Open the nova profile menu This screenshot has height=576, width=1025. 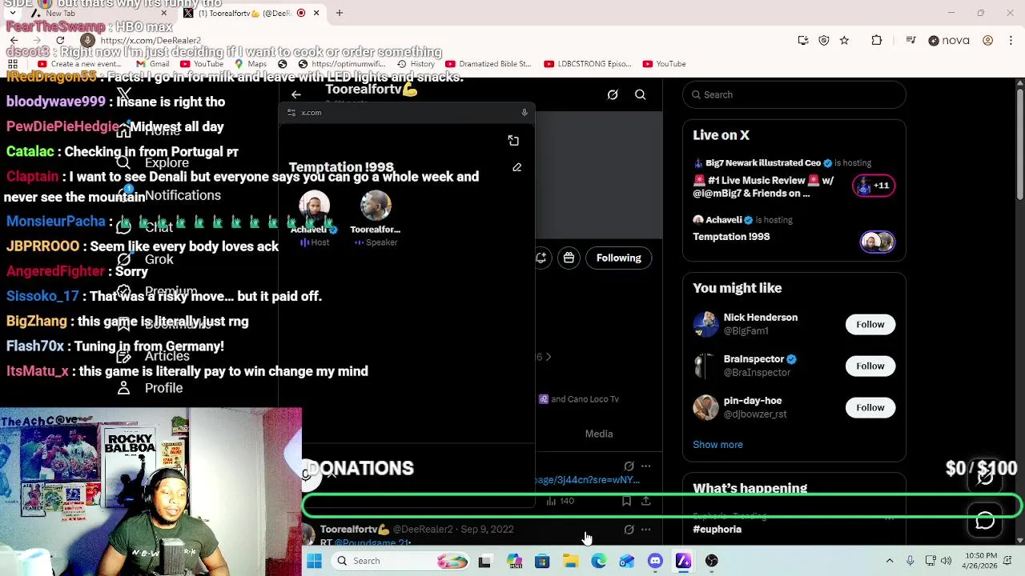click(951, 40)
